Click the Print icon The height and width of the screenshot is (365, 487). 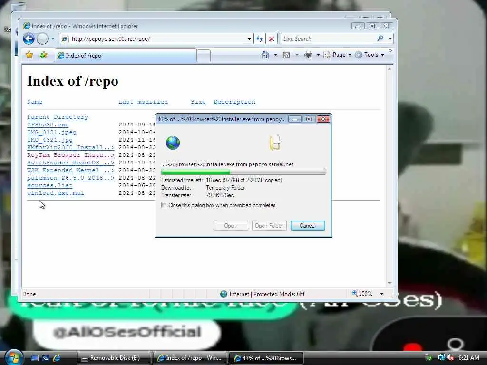[x=308, y=55]
